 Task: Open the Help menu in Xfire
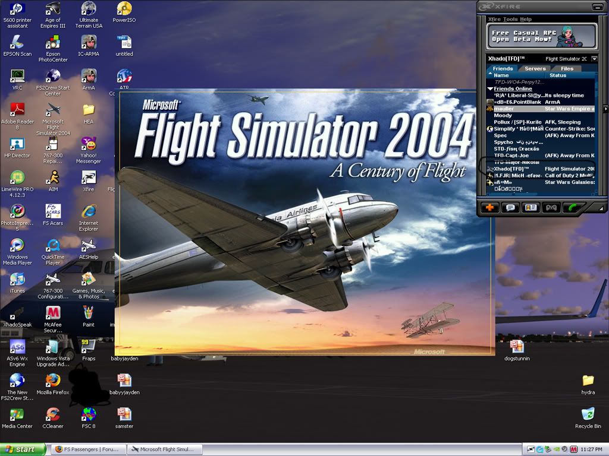[526, 19]
